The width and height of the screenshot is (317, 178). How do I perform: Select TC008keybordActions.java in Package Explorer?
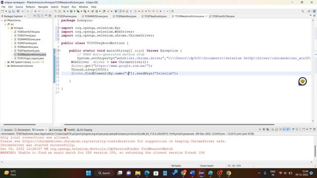click(x=31, y=54)
